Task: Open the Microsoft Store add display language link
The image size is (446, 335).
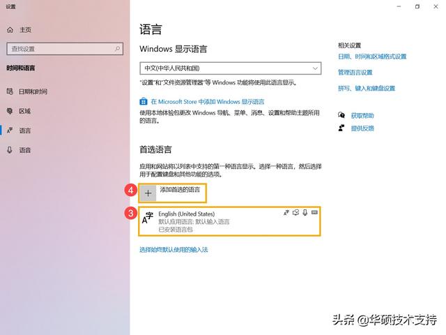Action: pos(208,102)
